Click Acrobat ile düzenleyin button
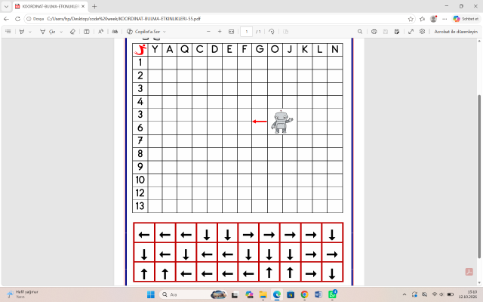Viewport: 483px width, 302px height. [x=456, y=32]
